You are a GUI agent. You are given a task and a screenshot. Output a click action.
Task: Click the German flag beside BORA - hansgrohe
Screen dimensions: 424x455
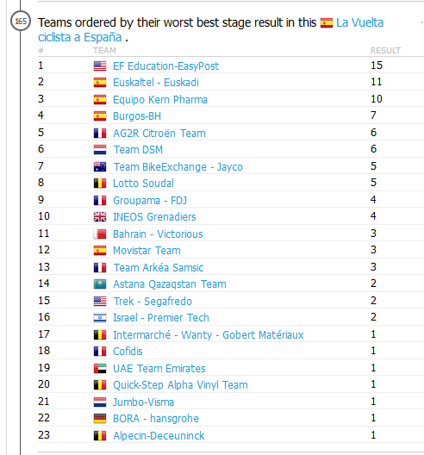click(100, 419)
